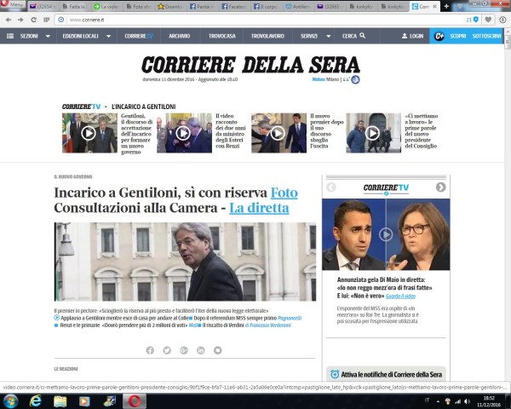The width and height of the screenshot is (511, 409).
Task: Play the Di Maio Annunziata video
Action: click(x=386, y=234)
